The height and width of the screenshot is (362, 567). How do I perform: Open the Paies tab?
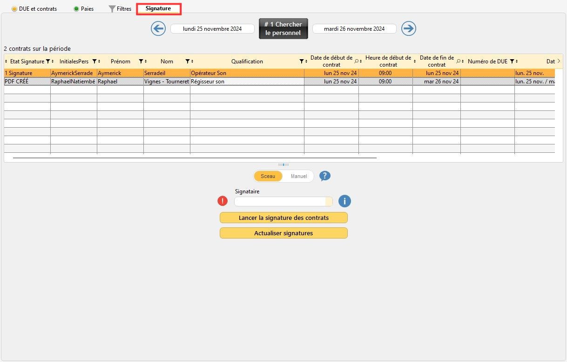pos(84,9)
